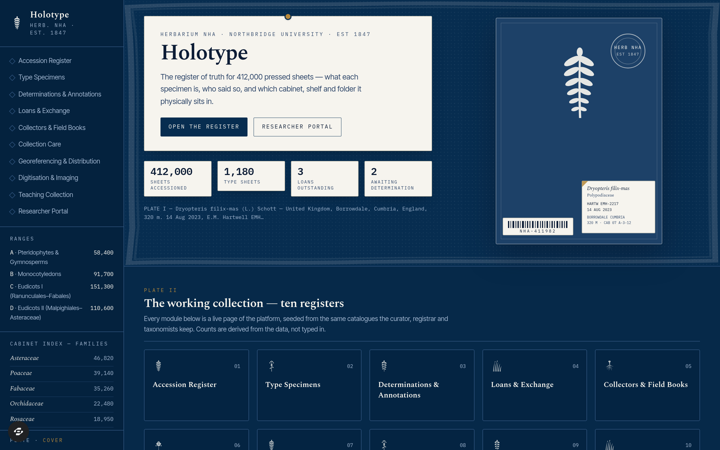
Task: Open Georeferencing & Distribution in sidebar
Action: 59,161
